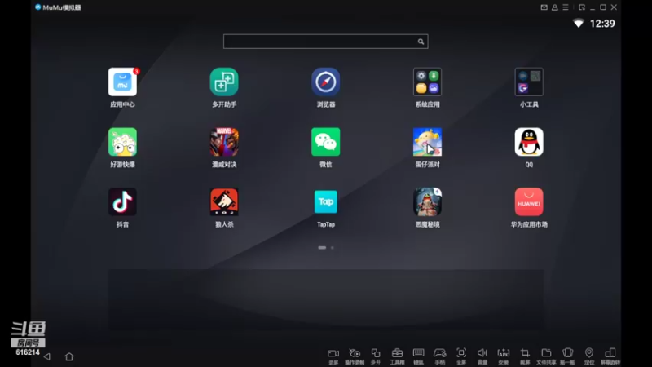Launch the 漫威对决 Marvel game

click(224, 142)
